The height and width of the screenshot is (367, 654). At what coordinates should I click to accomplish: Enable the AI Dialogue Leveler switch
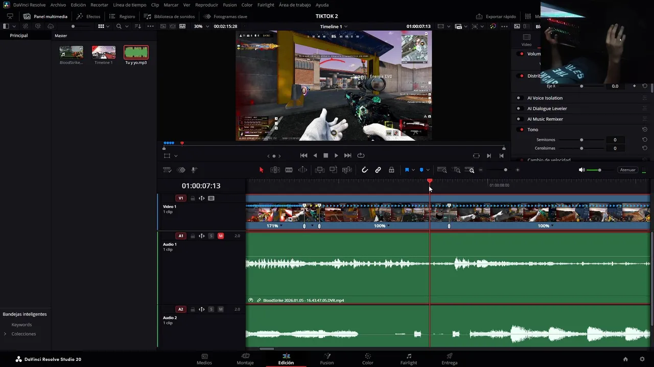[521, 109]
